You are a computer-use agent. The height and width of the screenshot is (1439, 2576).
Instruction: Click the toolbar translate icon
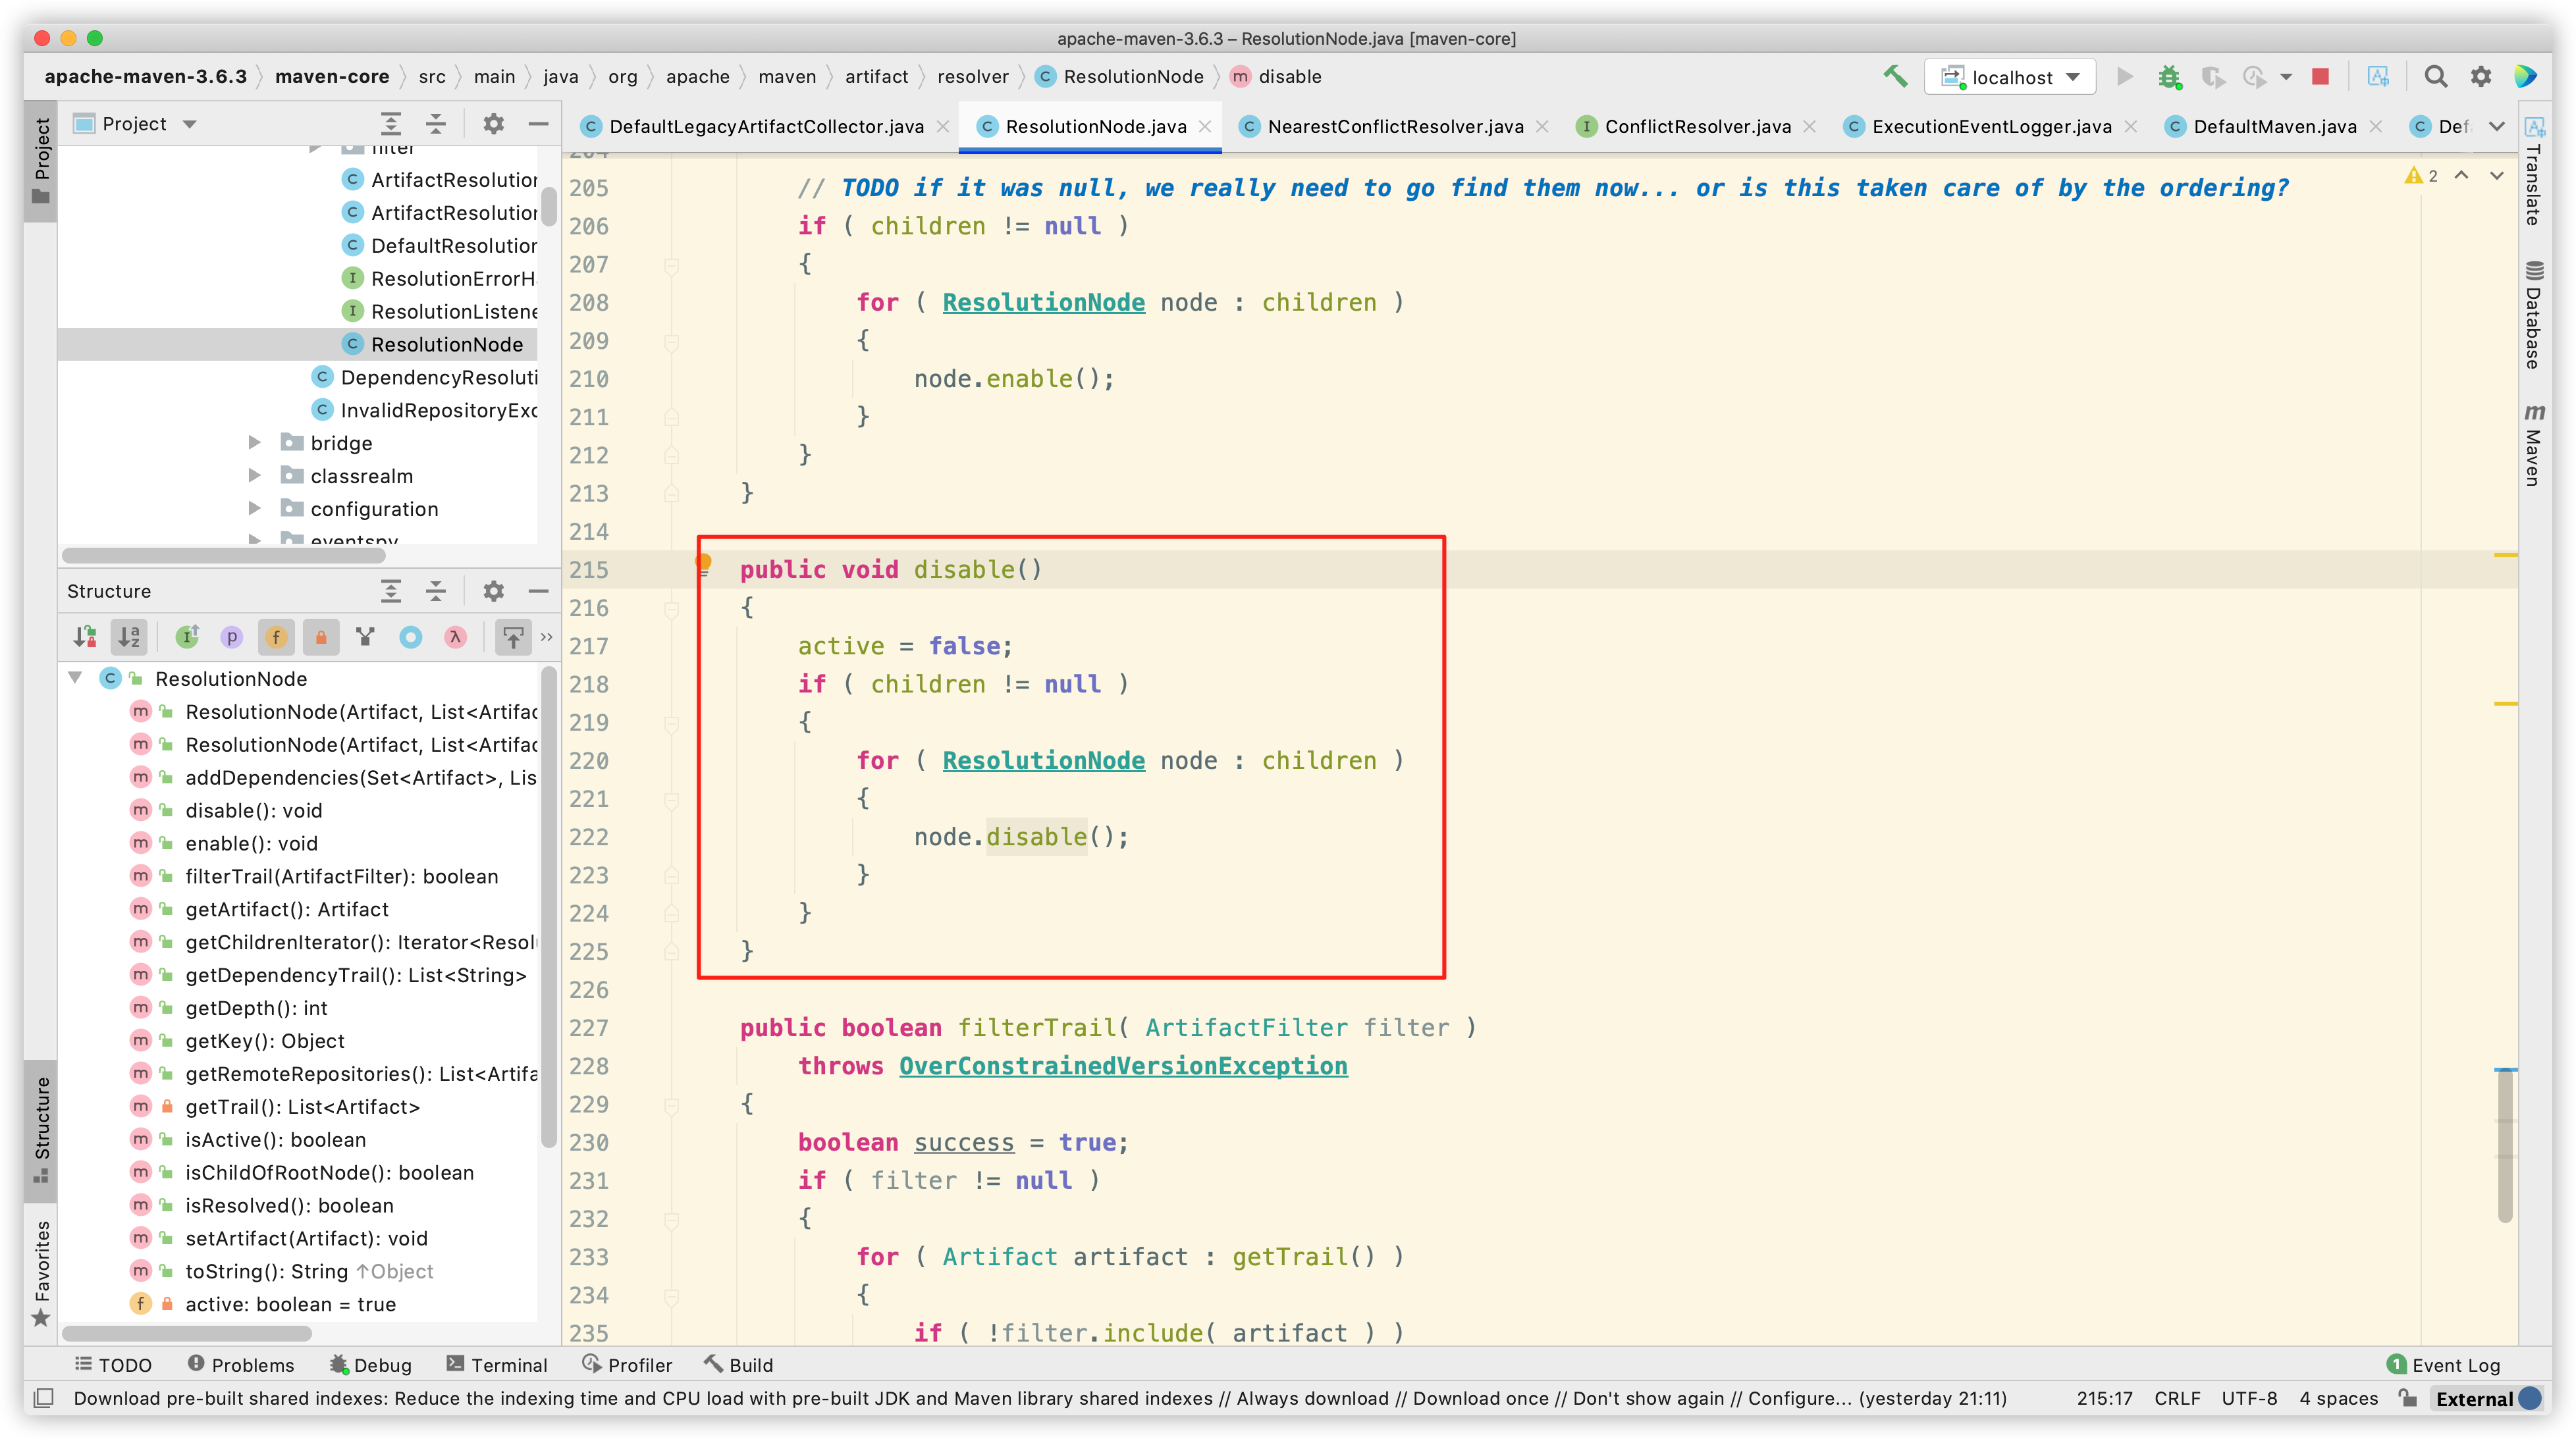click(x=2378, y=77)
